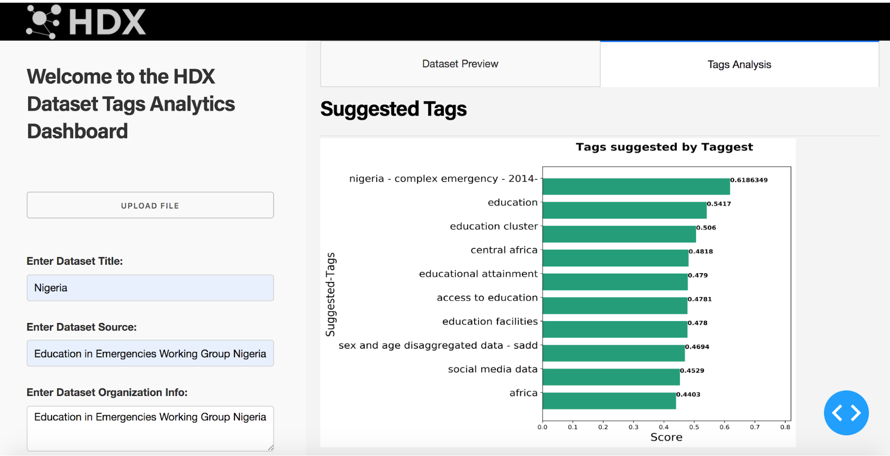Focus the Dataset Title field containing Nigeria
This screenshot has height=456, width=890.
pos(150,288)
